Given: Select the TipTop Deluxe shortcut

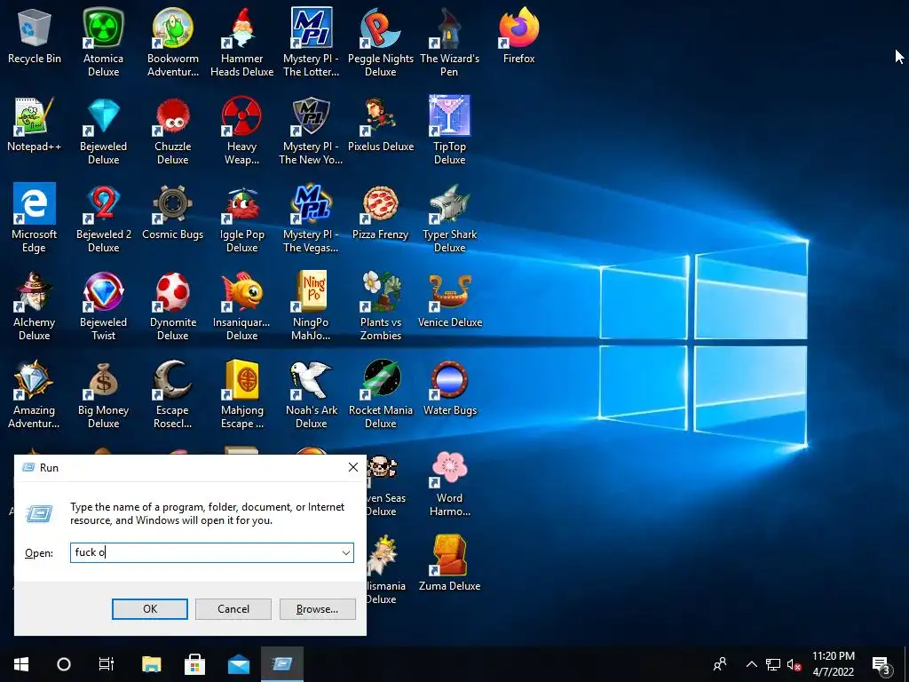Looking at the screenshot, I should pos(450,130).
